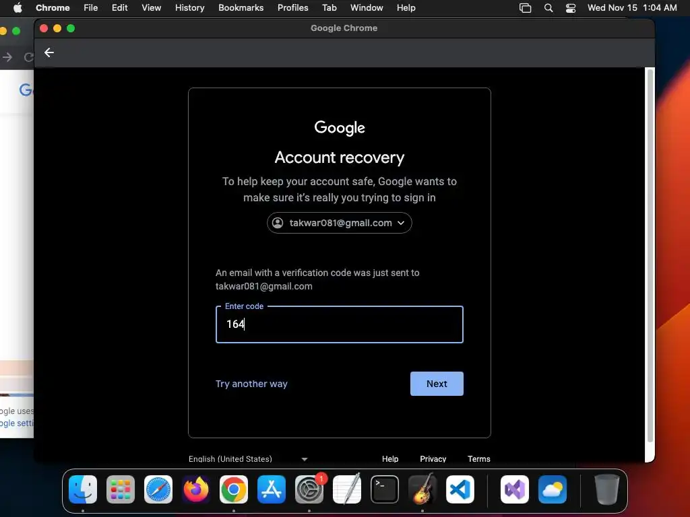Open the App Store from the dock

[272, 489]
